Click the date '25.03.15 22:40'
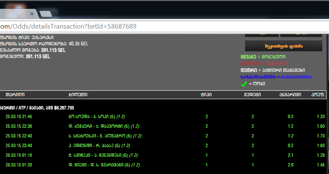329x174 pixels. click(x=18, y=136)
